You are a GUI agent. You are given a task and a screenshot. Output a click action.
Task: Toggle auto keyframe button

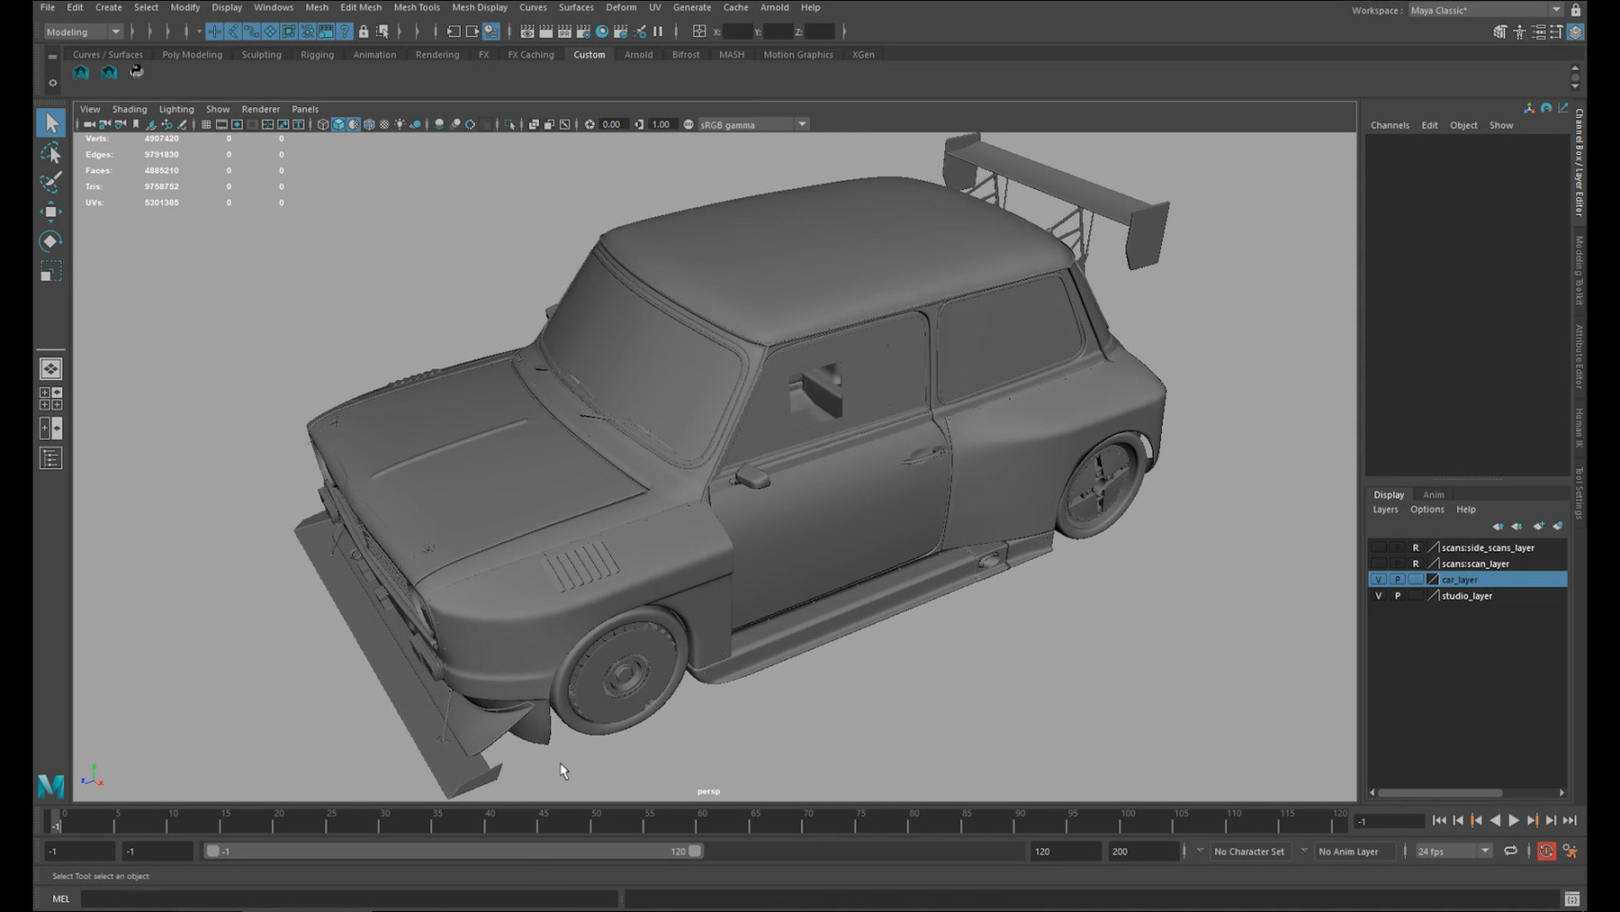[1546, 851]
